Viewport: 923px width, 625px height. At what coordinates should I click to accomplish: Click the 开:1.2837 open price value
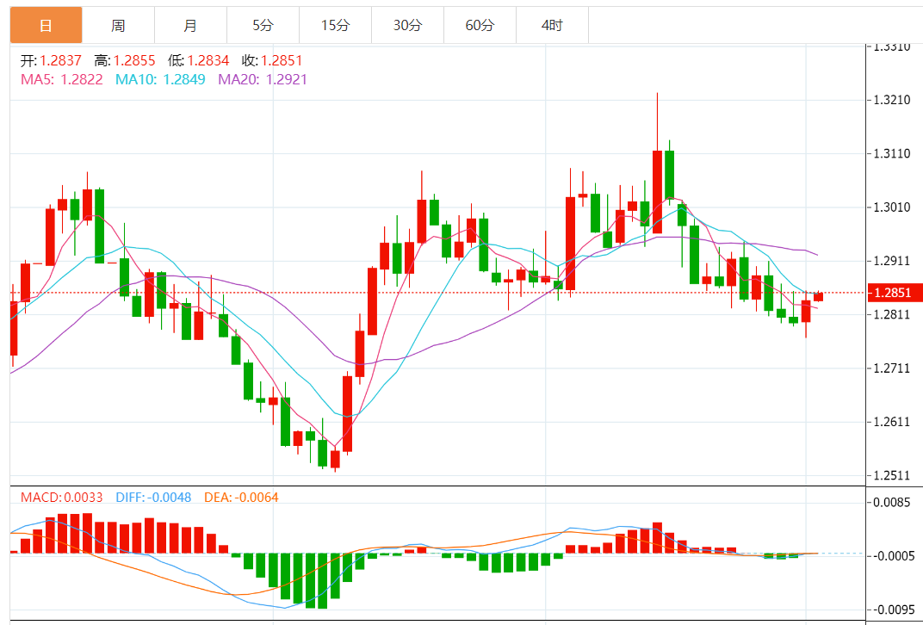coord(51,60)
